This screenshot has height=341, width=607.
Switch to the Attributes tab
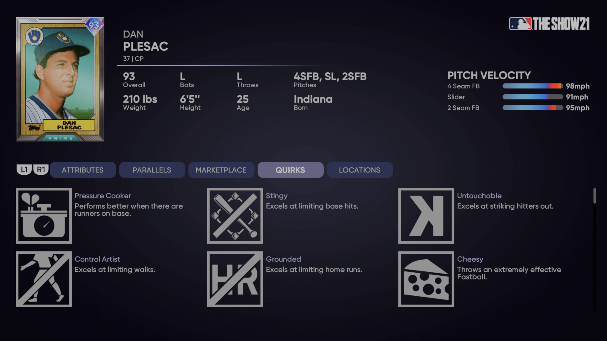(83, 170)
